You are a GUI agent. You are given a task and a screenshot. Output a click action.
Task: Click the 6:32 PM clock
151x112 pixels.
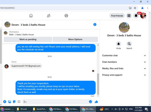click(138, 108)
